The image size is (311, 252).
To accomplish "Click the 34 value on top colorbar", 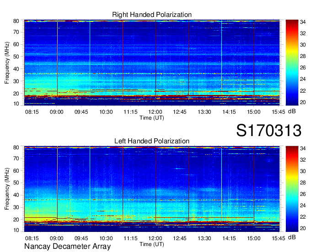I will [303, 22].
